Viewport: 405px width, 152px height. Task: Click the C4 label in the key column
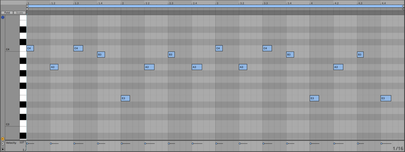[x=7, y=50]
